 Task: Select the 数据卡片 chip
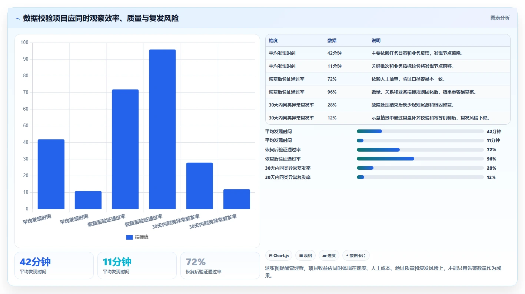(x=356, y=256)
